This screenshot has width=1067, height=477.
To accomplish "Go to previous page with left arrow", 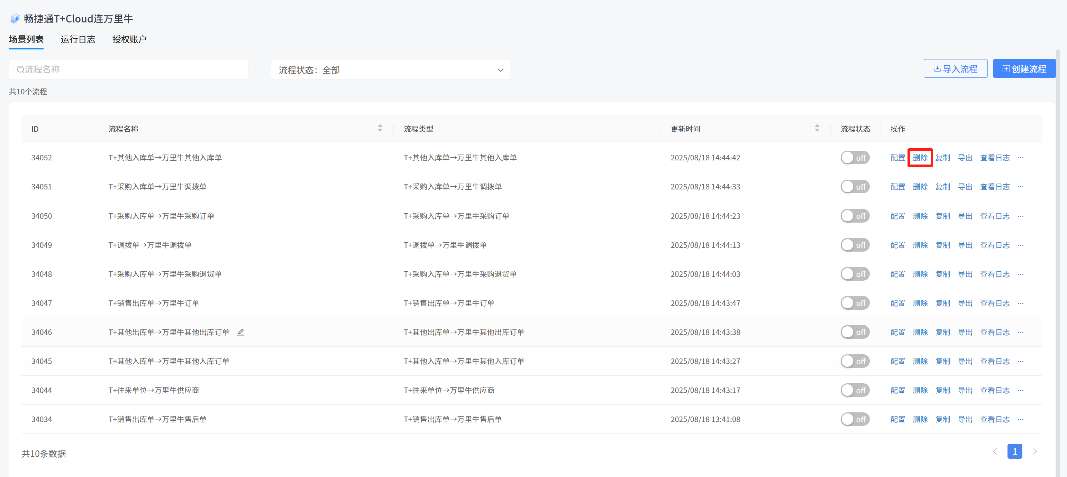I will point(995,451).
